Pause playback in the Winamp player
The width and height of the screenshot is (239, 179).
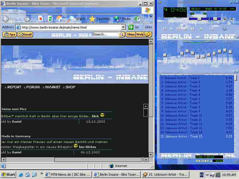(178, 29)
